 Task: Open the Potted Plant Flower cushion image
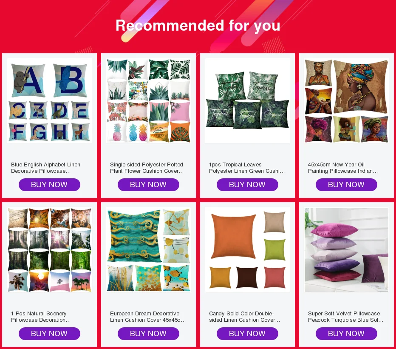pyautogui.click(x=149, y=101)
